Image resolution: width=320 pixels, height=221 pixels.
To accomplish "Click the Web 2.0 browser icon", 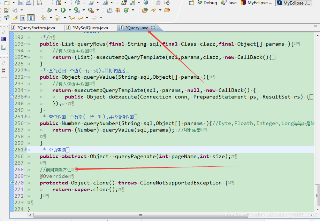I will 78,3.
